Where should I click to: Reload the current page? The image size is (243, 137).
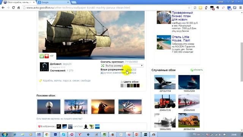point(14,8)
